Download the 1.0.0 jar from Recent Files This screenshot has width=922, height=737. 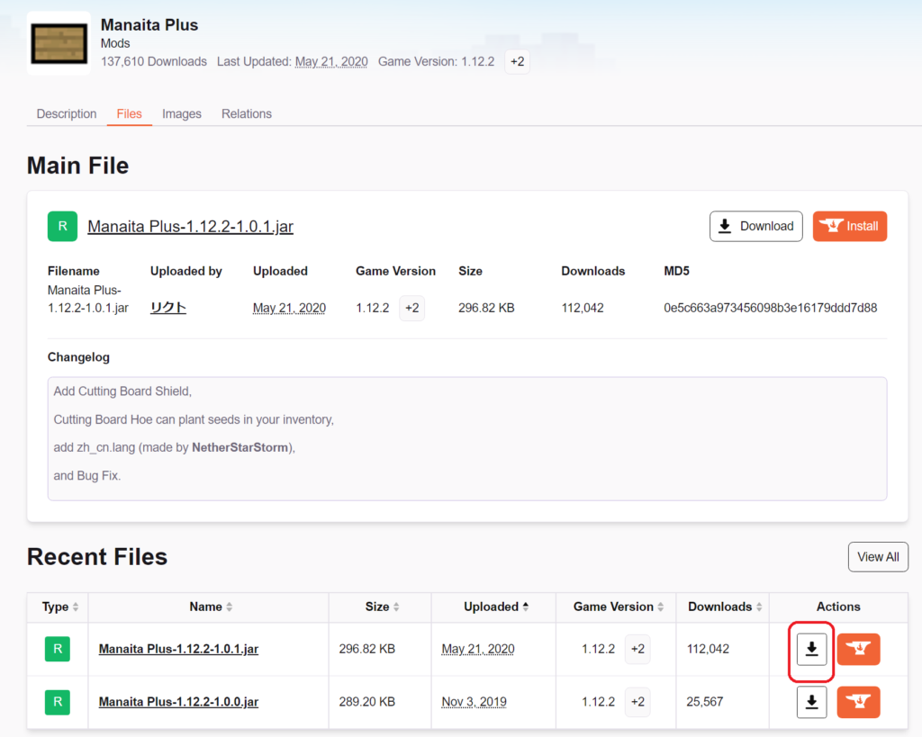(x=811, y=702)
